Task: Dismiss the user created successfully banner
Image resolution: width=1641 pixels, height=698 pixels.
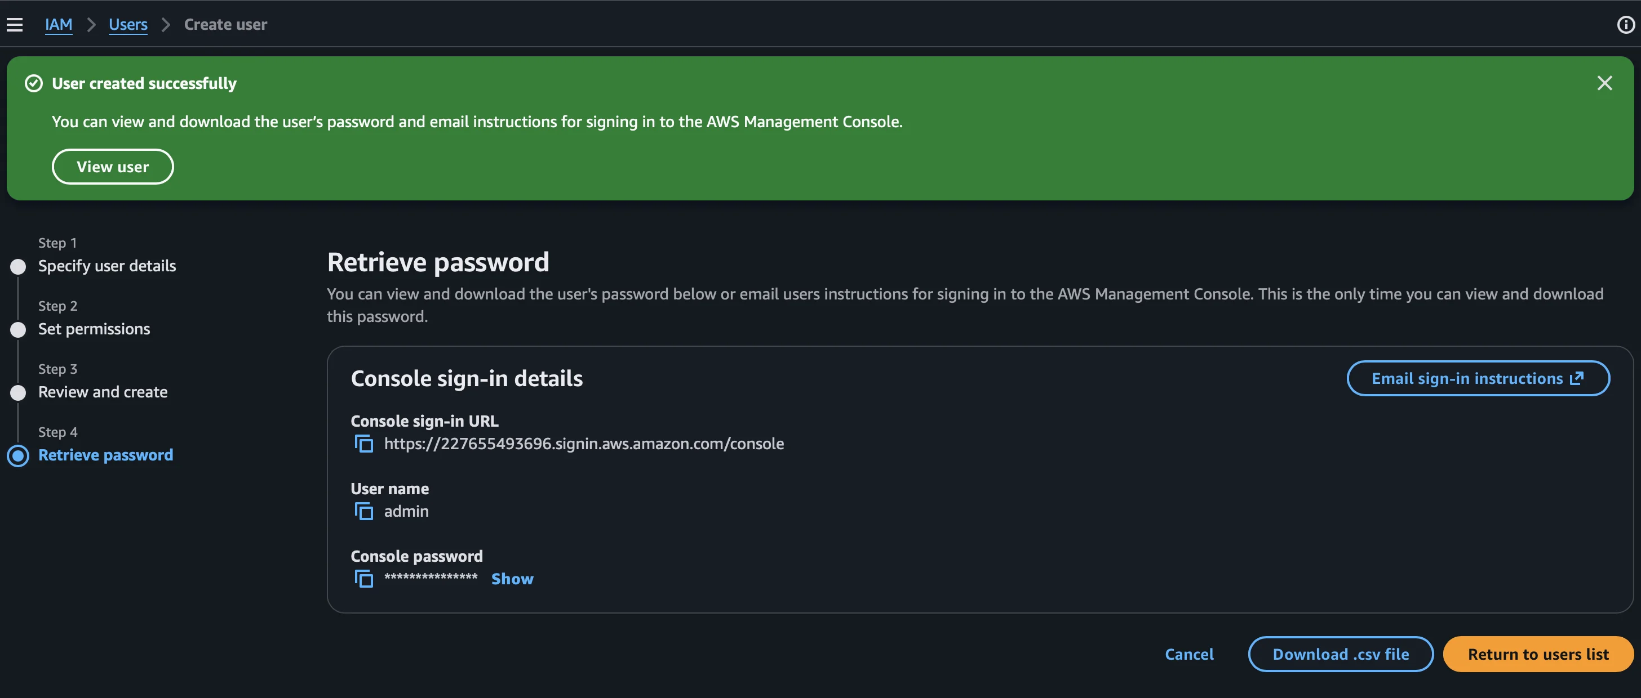Action: (1605, 83)
